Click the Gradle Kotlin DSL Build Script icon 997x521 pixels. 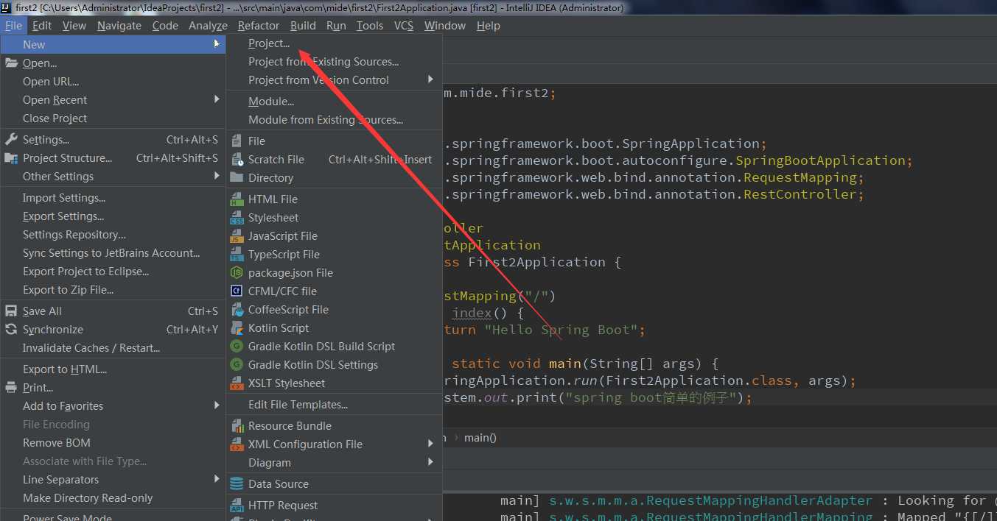click(237, 347)
